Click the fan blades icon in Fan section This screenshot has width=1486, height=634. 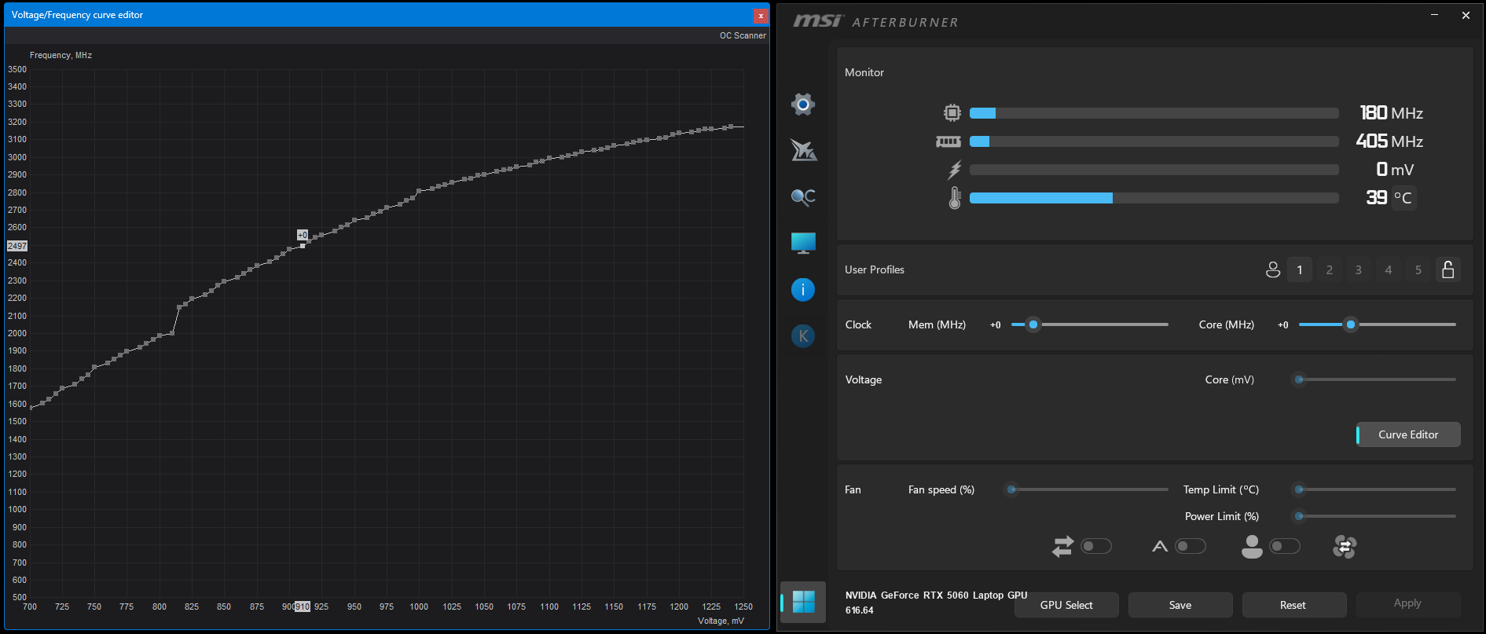coord(1345,546)
